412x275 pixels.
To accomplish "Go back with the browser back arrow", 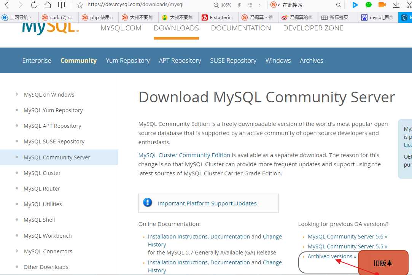I will coord(7,5).
